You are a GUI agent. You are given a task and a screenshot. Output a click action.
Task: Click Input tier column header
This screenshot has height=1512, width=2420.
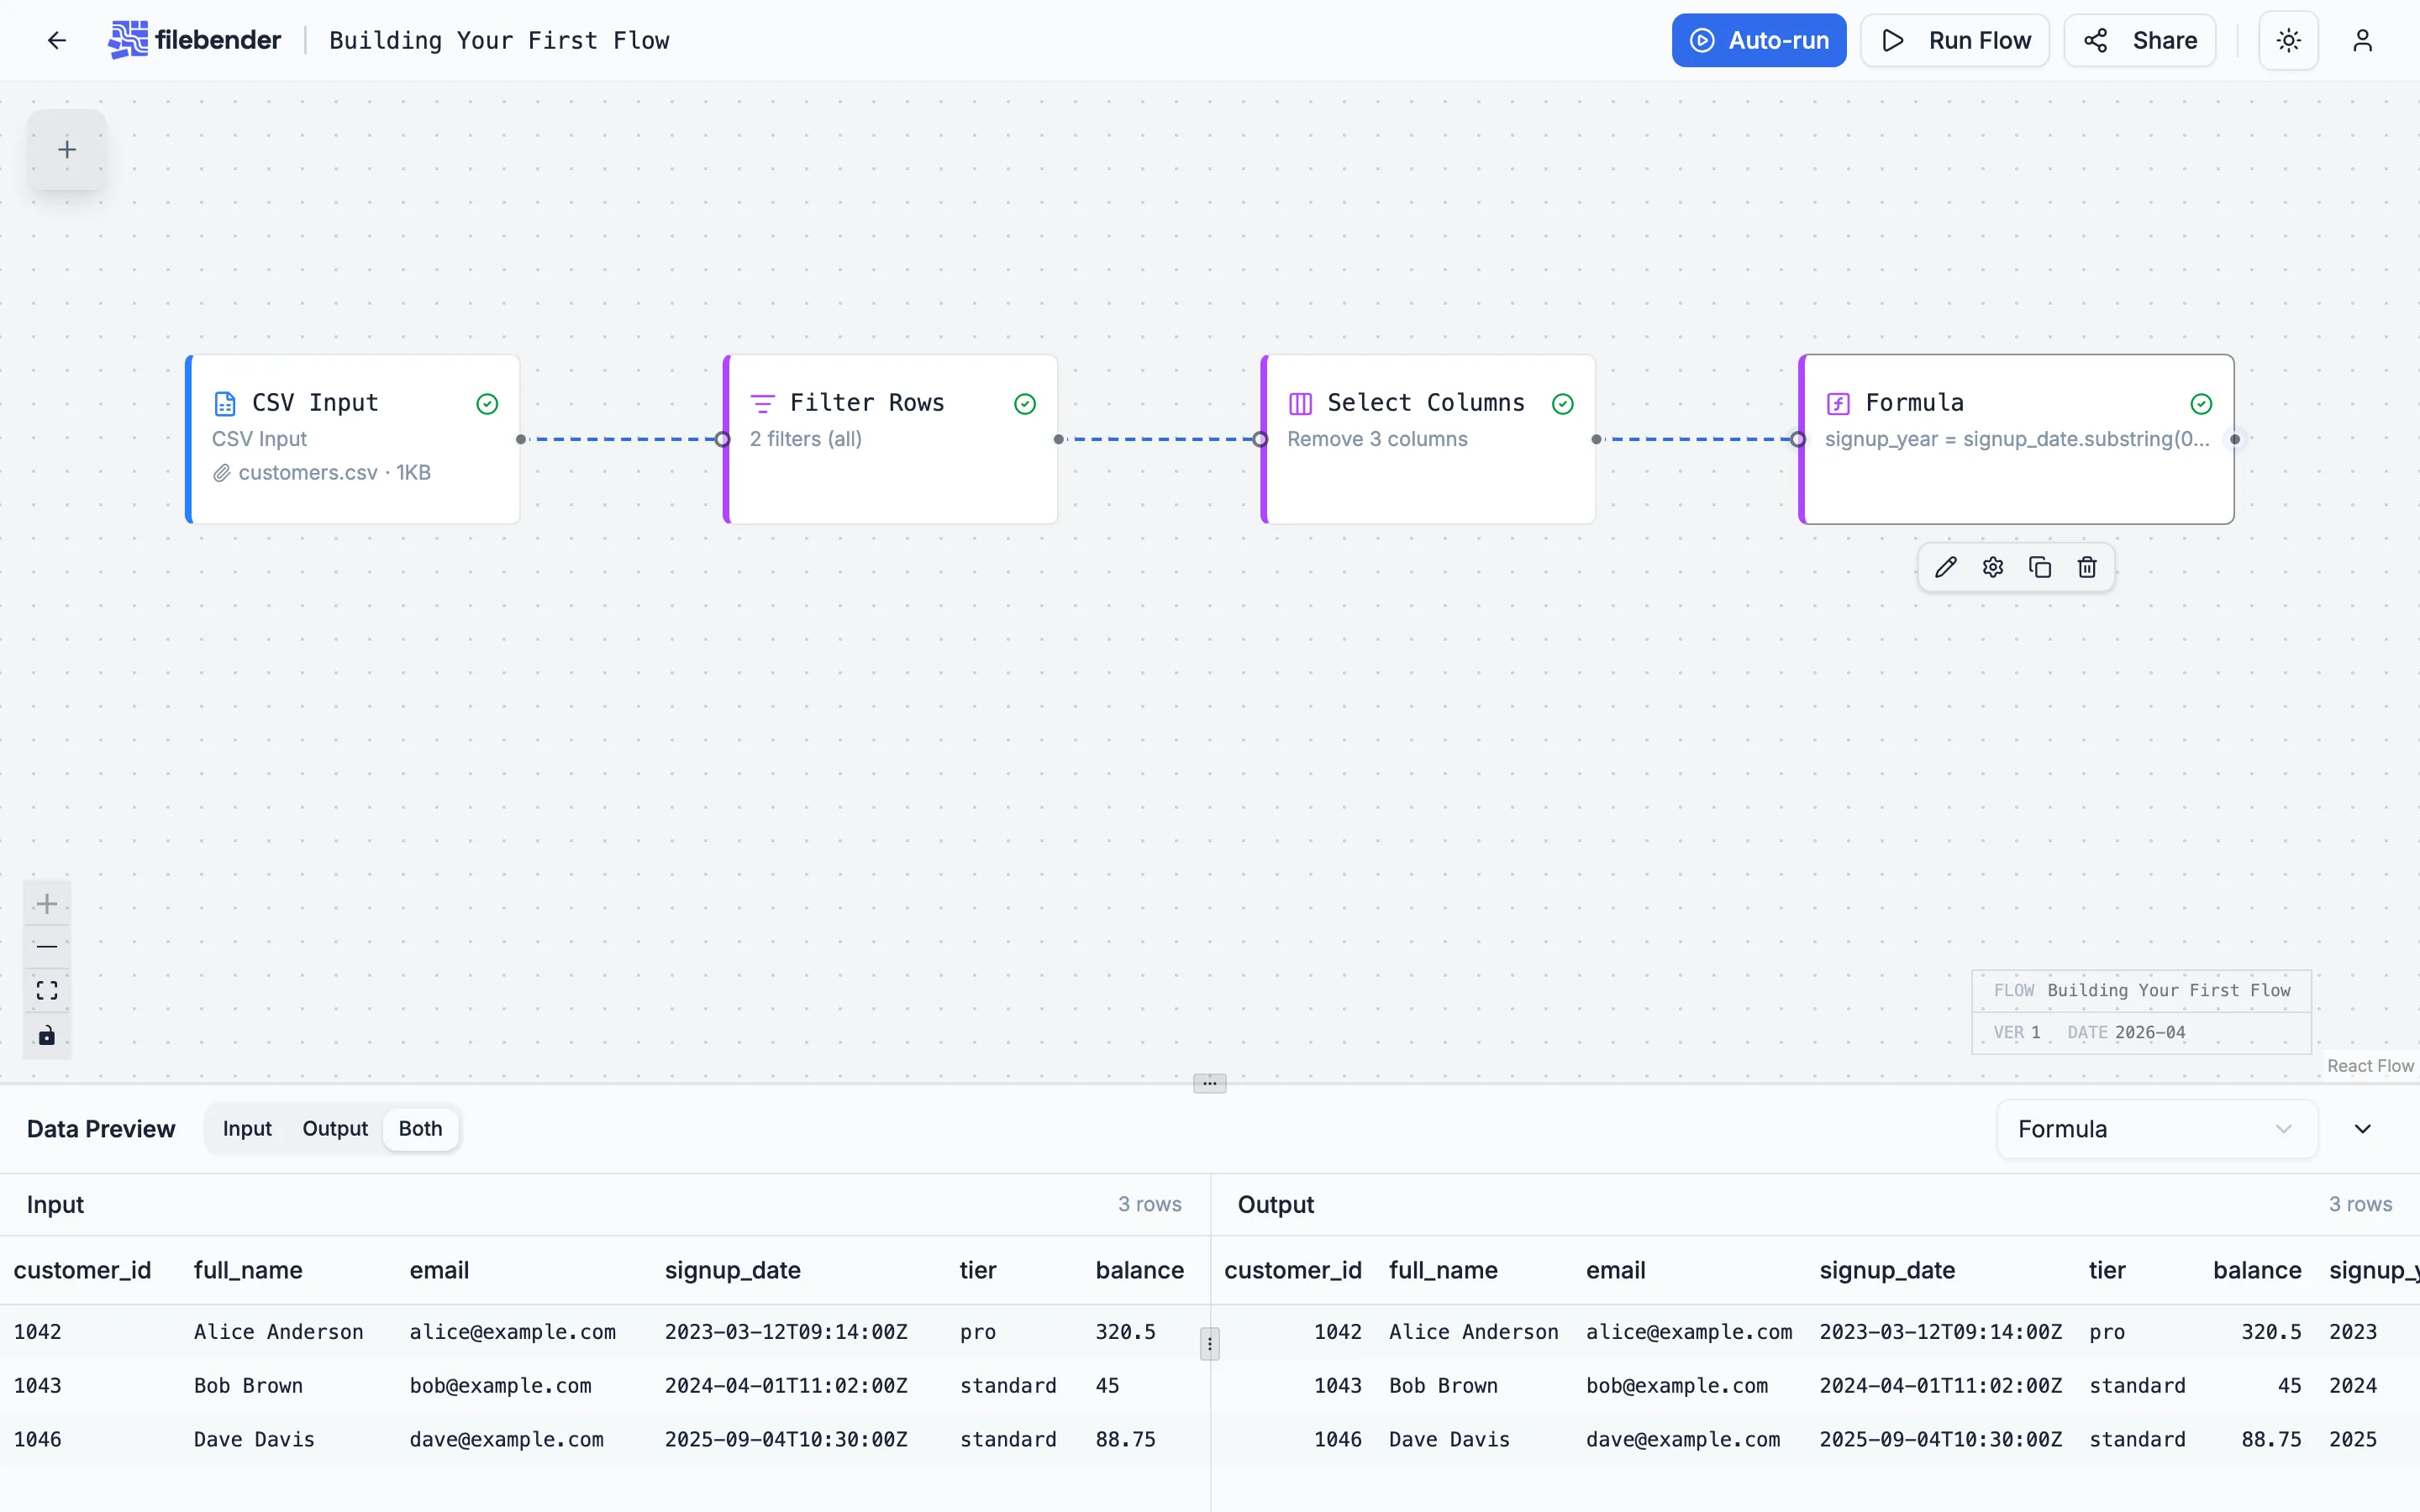pyautogui.click(x=978, y=1270)
